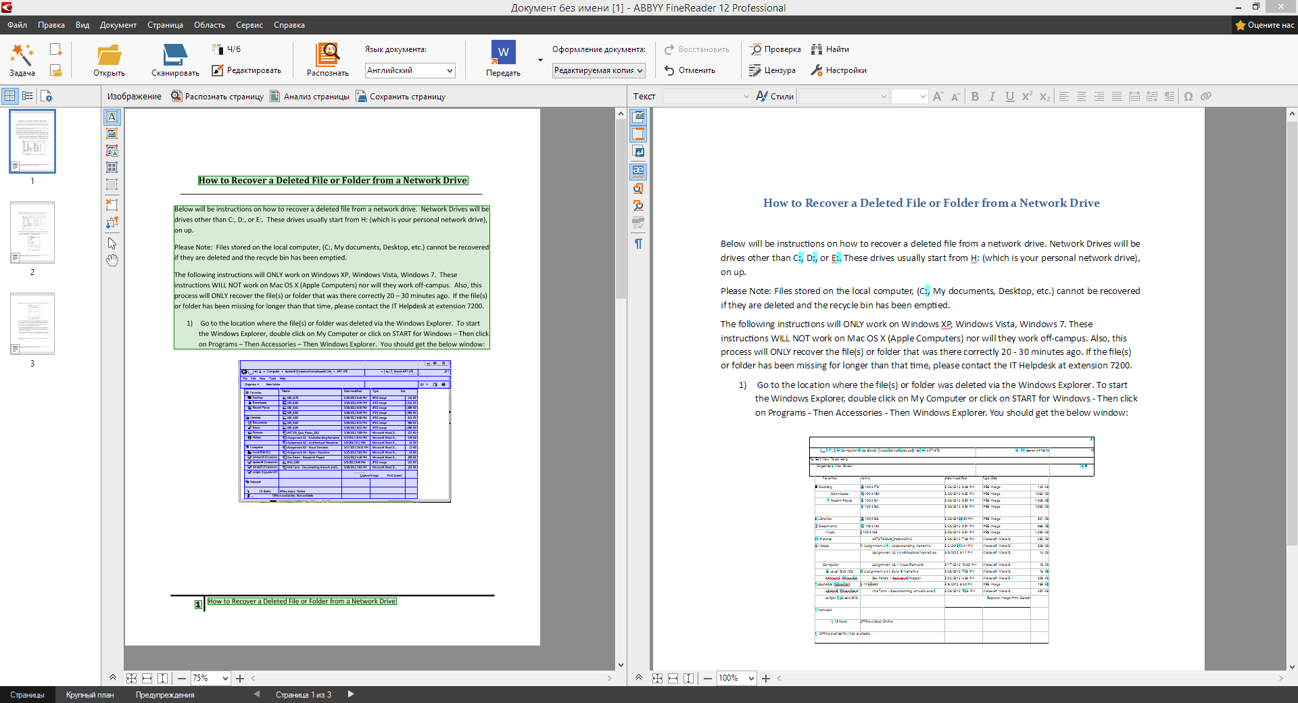Open the Область menu
The width and height of the screenshot is (1298, 703).
(209, 25)
